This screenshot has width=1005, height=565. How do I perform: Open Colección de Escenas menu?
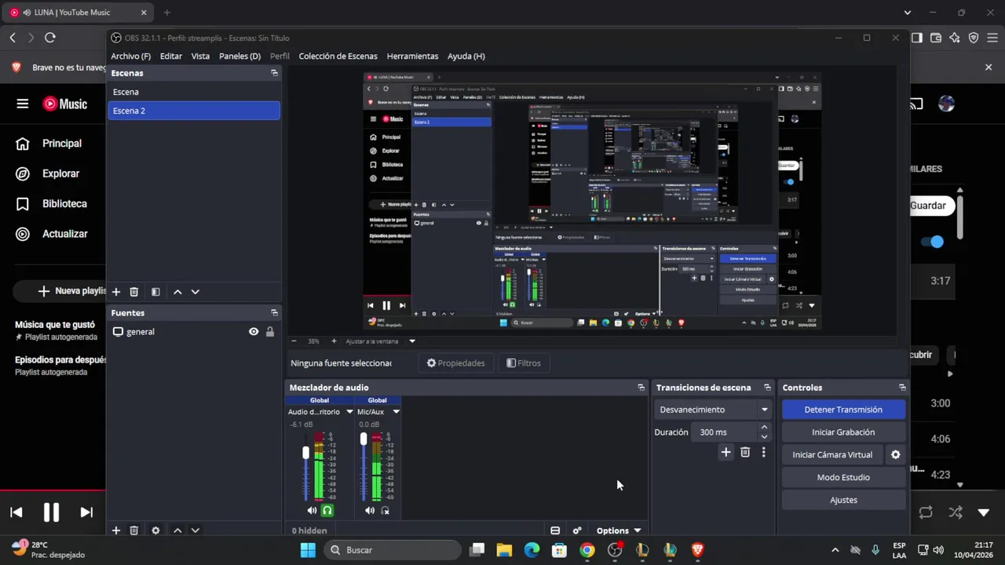click(x=338, y=56)
